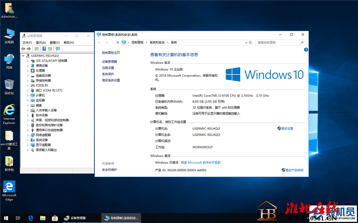Expand the 通用串行总线控制器 node
Viewport: 358px width, 223px height.
[x=28, y=130]
